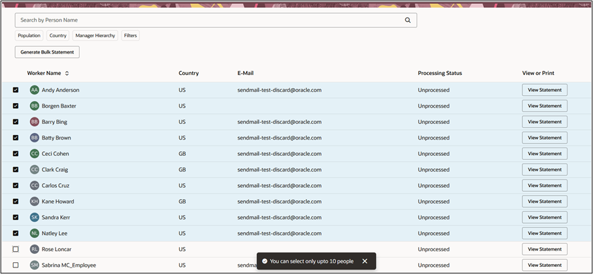Click Natley Lee's NL avatar
The height and width of the screenshot is (274, 593).
[35, 234]
